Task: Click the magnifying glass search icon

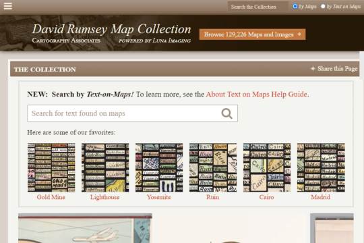Action: click(226, 113)
